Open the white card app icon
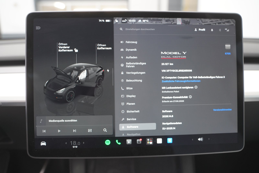Image resolution: width=259 pixels, height=173 pixels. click(159, 141)
